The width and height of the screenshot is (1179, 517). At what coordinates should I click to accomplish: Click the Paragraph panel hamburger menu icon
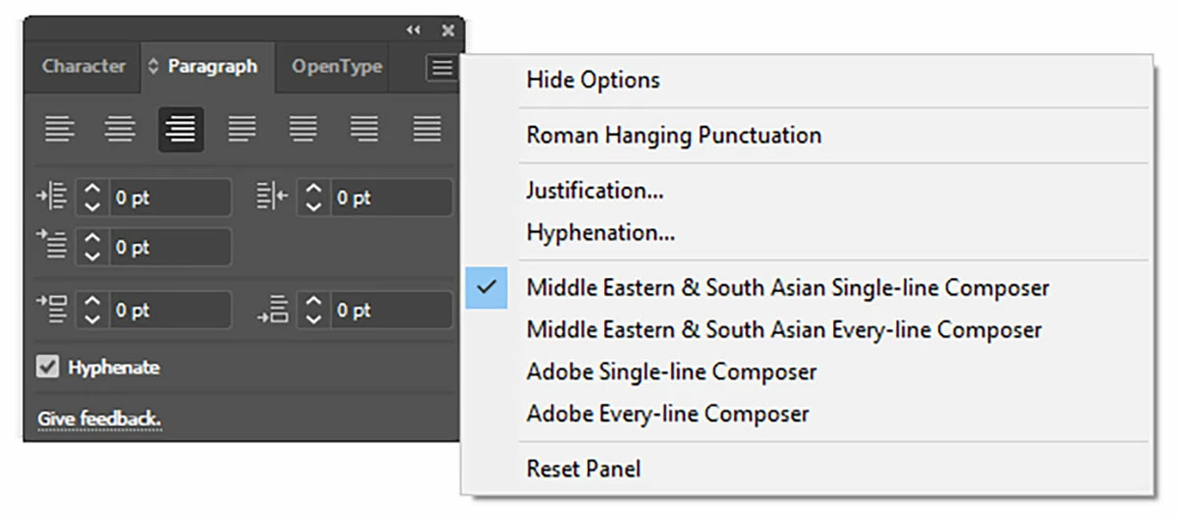coord(442,68)
